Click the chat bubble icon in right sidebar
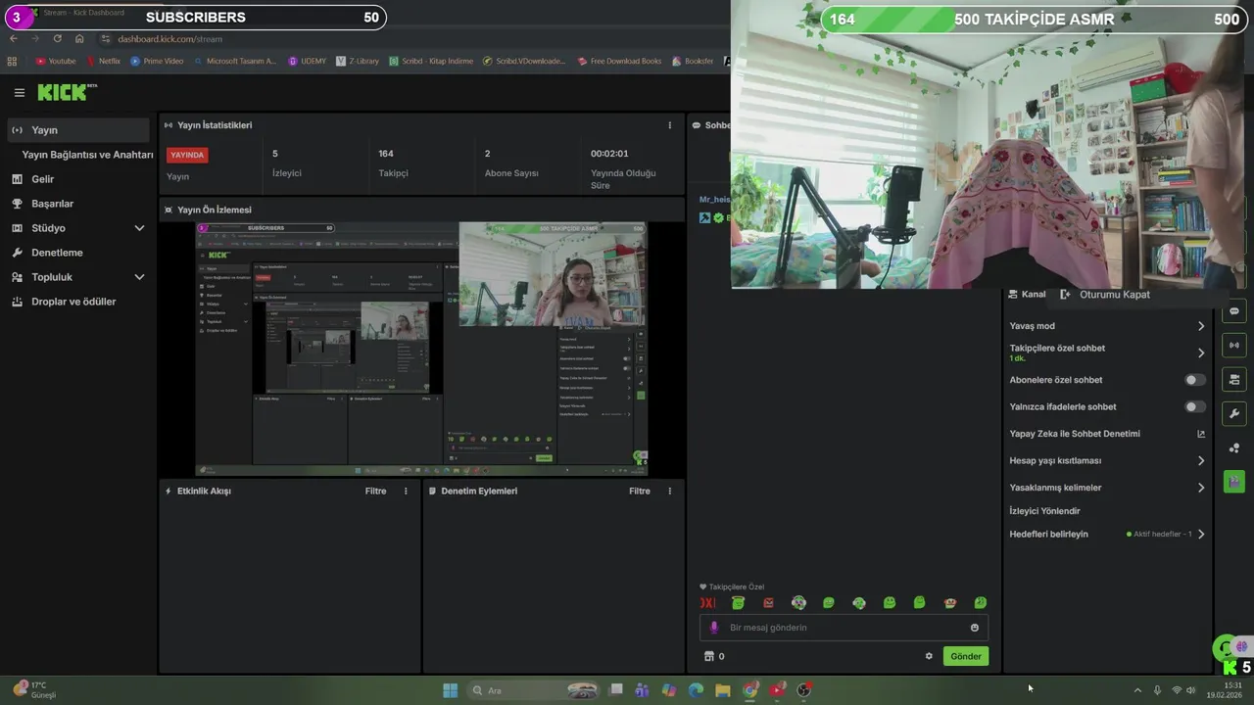1254x705 pixels. click(x=1234, y=311)
